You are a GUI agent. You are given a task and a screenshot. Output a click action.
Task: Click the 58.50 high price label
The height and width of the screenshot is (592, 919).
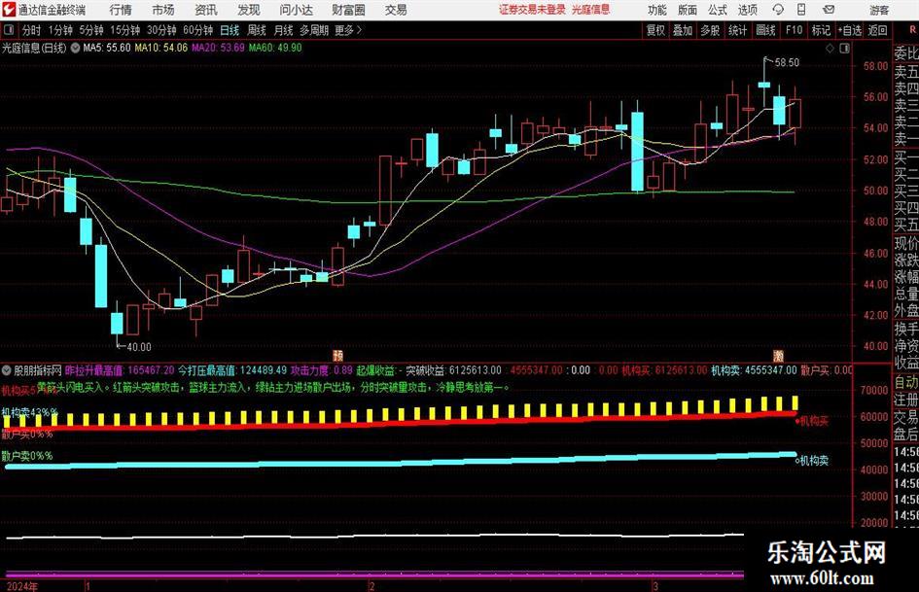[787, 62]
